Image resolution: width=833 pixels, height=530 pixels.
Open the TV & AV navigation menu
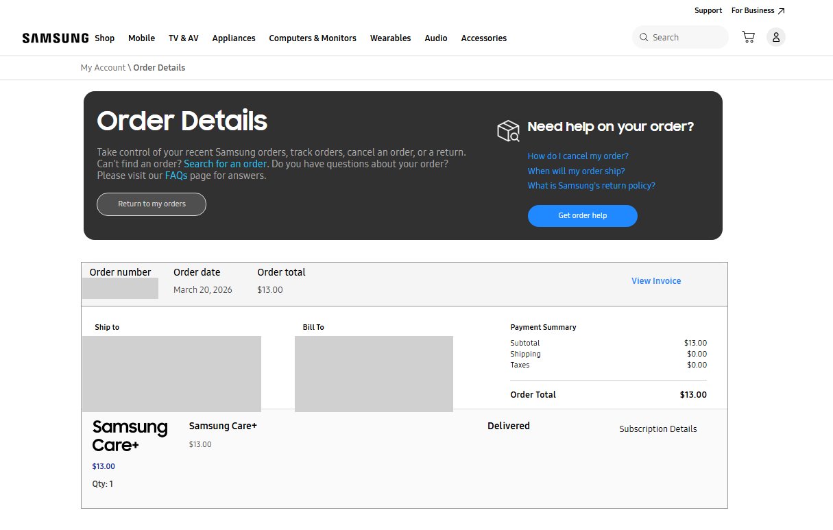tap(183, 38)
